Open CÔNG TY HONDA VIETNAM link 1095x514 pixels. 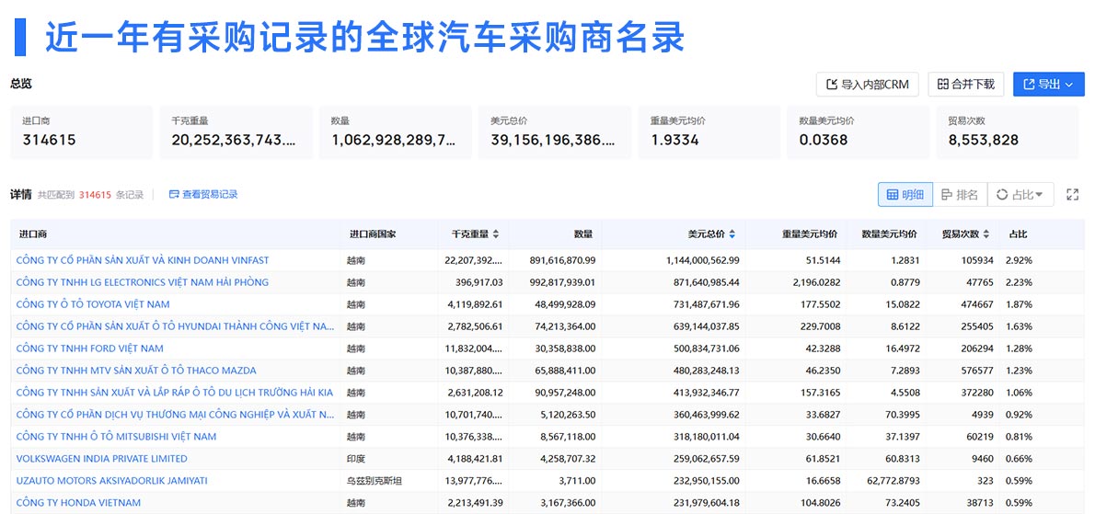click(x=78, y=503)
